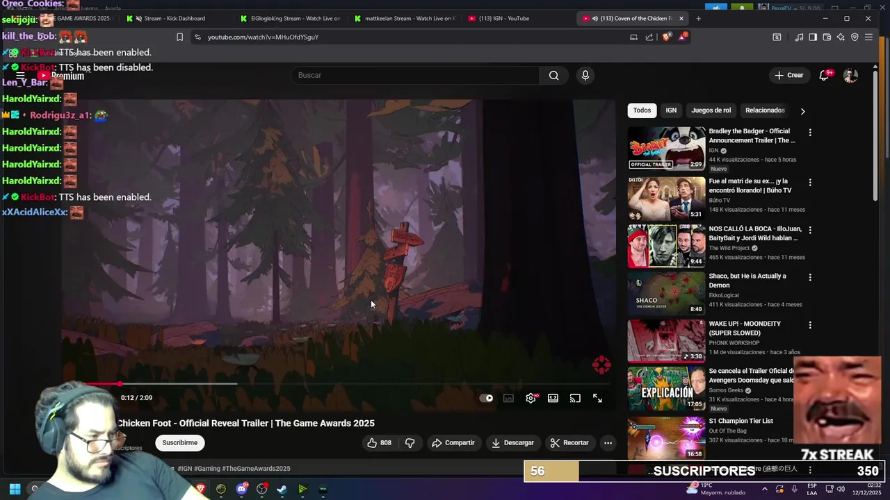Click the #TheGameAwards2025 hashtag link
Screen dimensions: 890x500
tap(256, 469)
